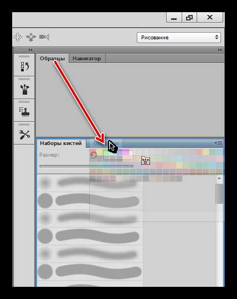Click the brush folder icon

tap(146, 161)
